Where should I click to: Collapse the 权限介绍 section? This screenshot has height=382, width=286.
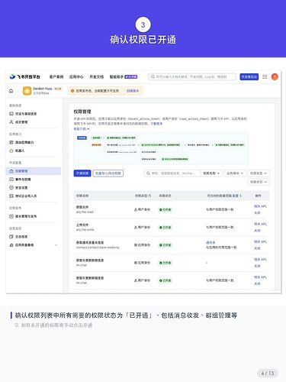click(82, 129)
